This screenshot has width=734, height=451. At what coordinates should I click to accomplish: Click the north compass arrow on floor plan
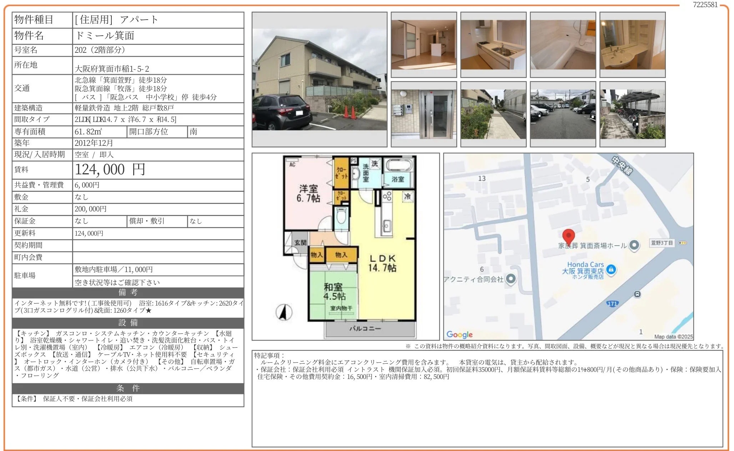[x=284, y=312]
